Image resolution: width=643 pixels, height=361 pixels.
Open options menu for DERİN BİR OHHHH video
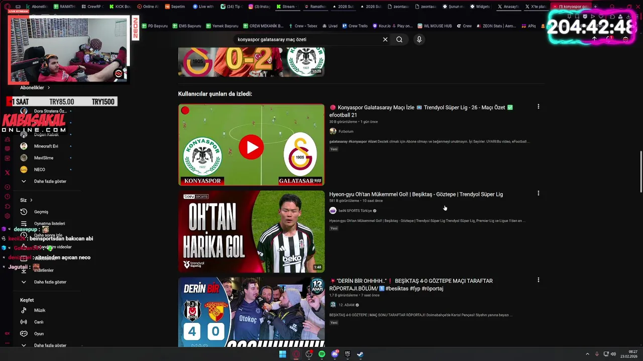538,280
